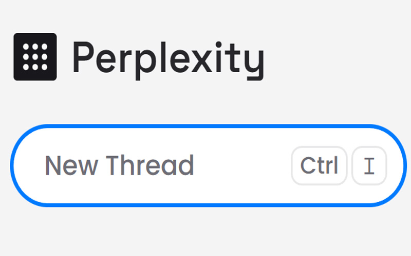Image resolution: width=411 pixels, height=256 pixels.
Task: Click the Ctrl shortcut key badge
Action: 319,165
